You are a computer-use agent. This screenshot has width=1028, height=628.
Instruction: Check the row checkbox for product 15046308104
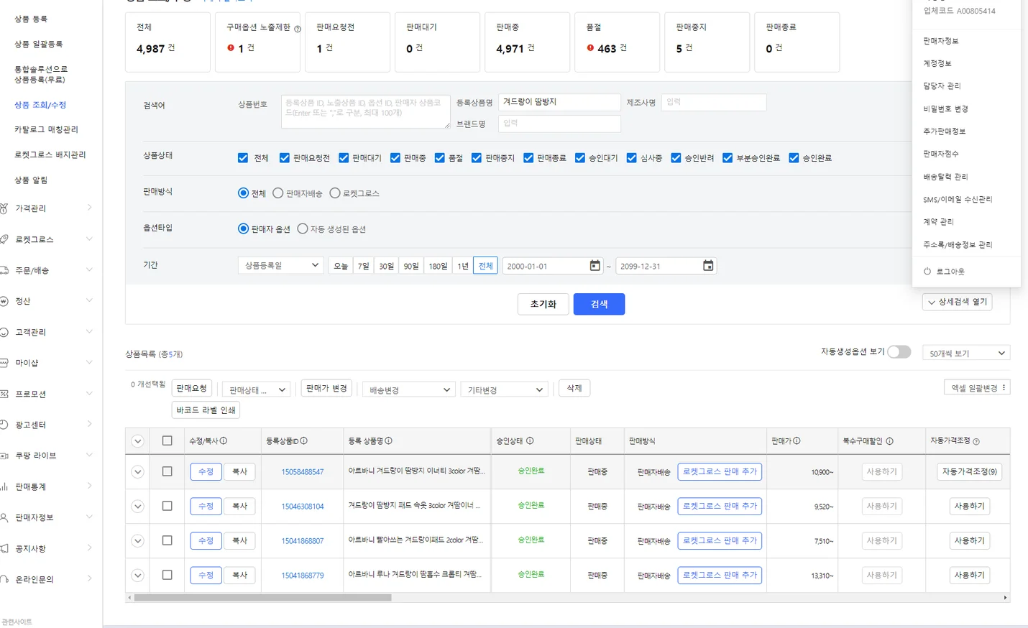click(x=167, y=506)
